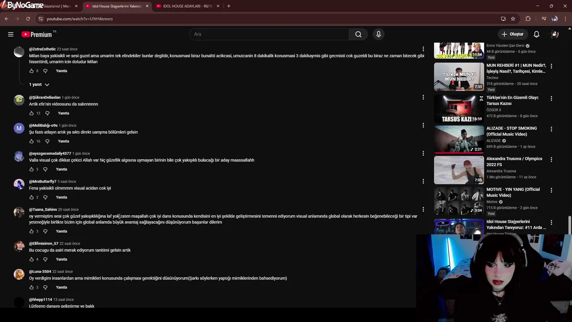Switch to the IDOL HOUSE ADAYLARI tab
This screenshot has width=572, height=322.
tap(187, 6)
